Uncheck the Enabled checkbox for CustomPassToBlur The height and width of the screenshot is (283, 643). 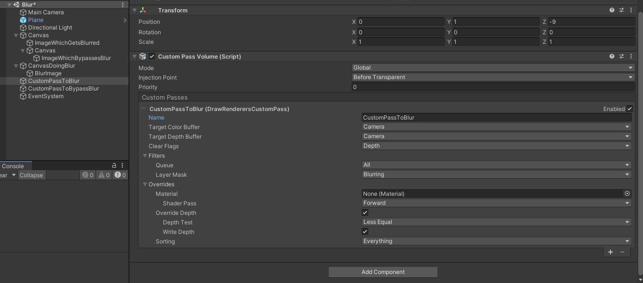629,109
